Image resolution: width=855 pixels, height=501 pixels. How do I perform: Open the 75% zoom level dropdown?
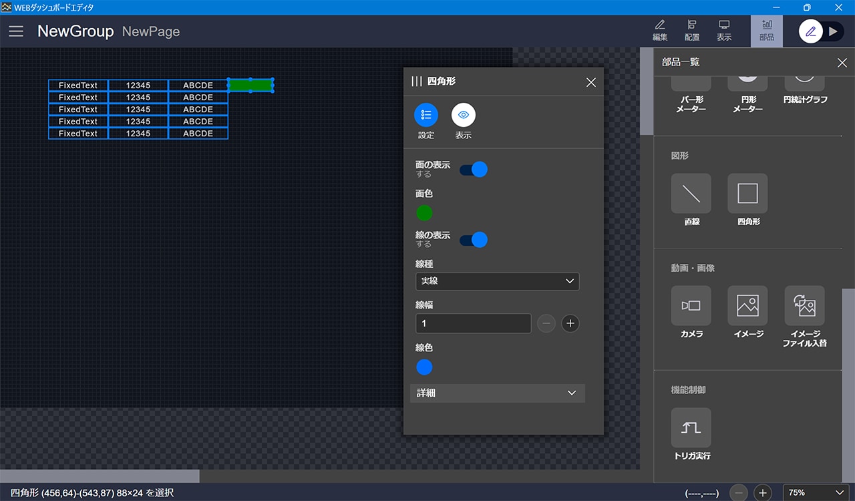tap(815, 492)
